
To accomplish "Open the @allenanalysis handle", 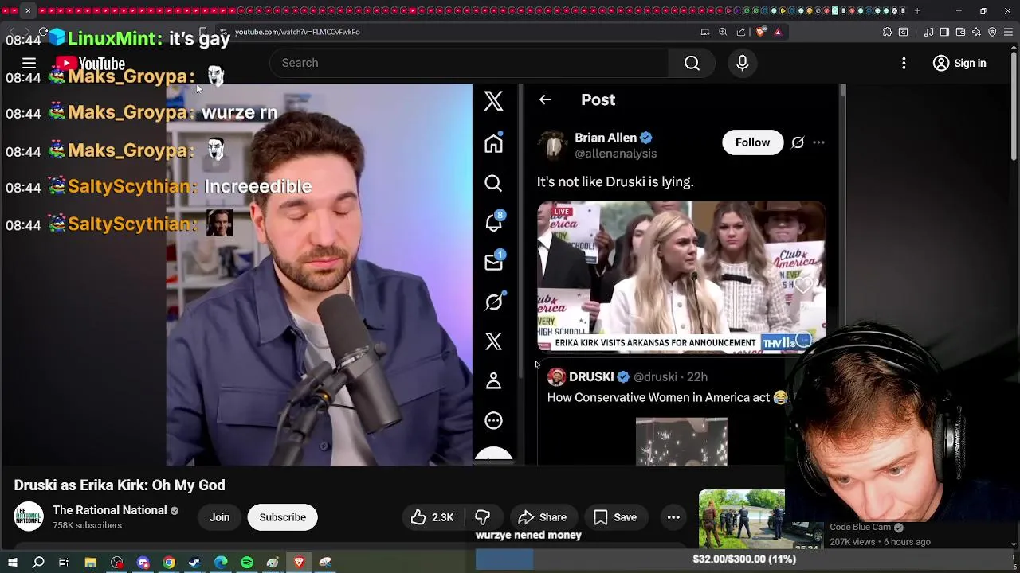I will pyautogui.click(x=615, y=154).
